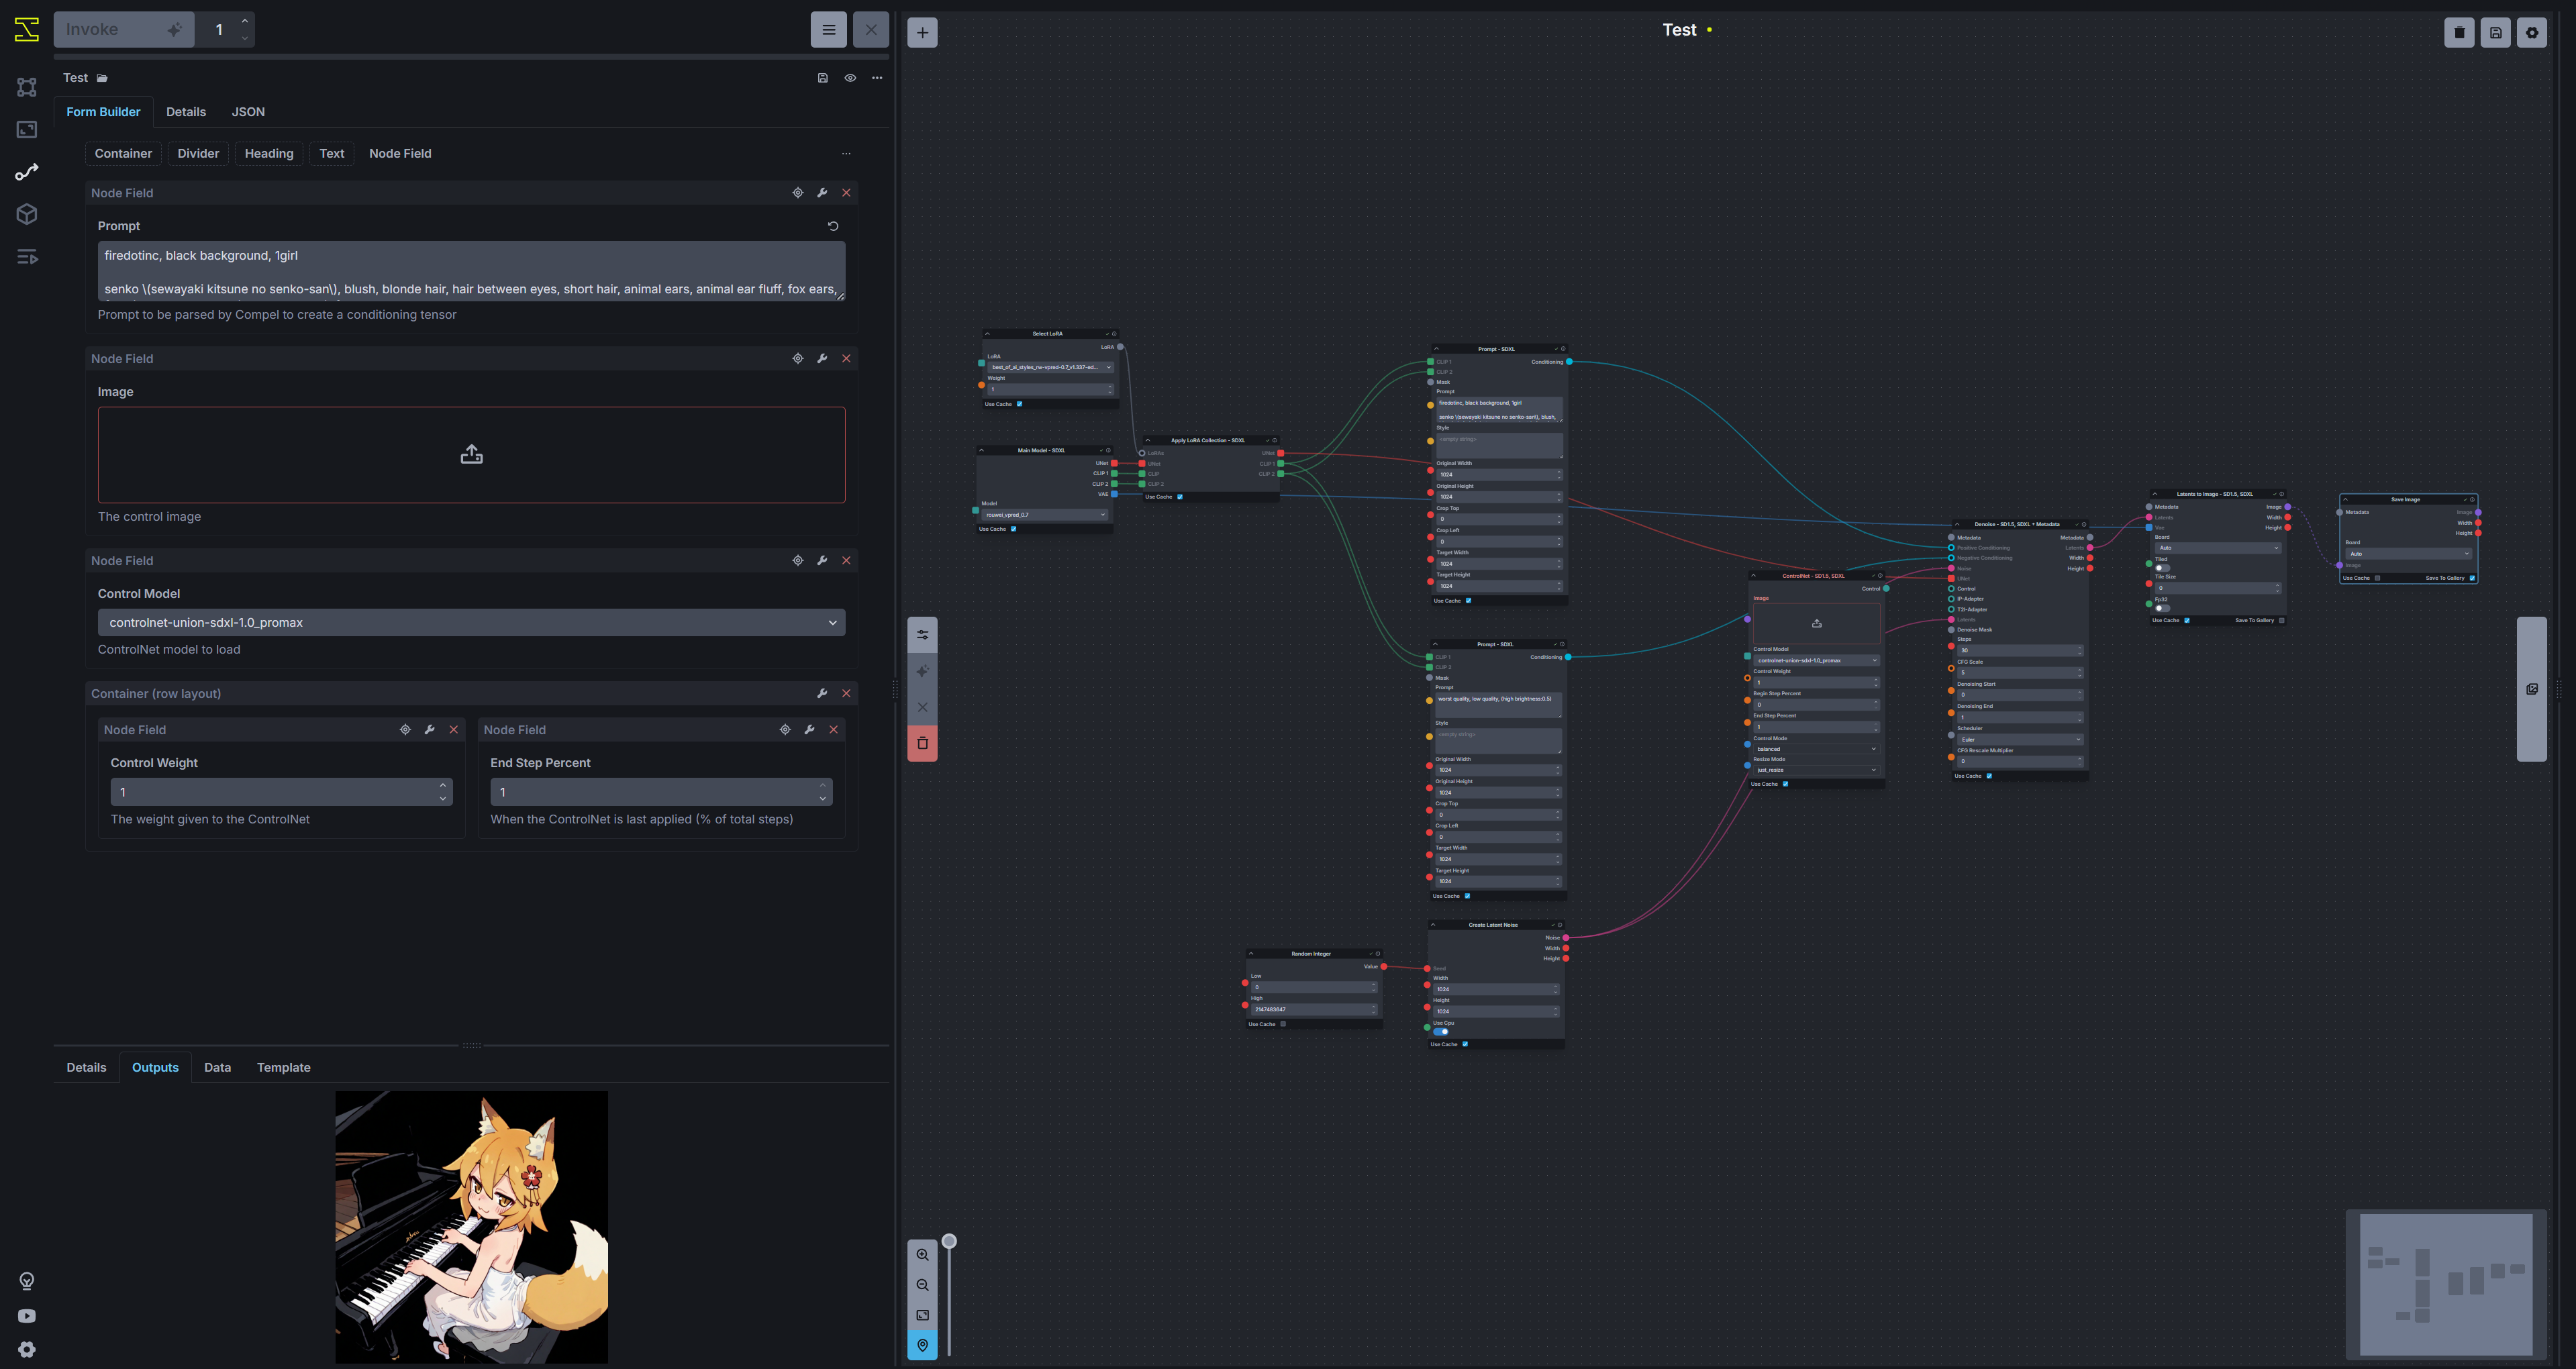Toggle Use Cache on Denoise node

[1989, 776]
